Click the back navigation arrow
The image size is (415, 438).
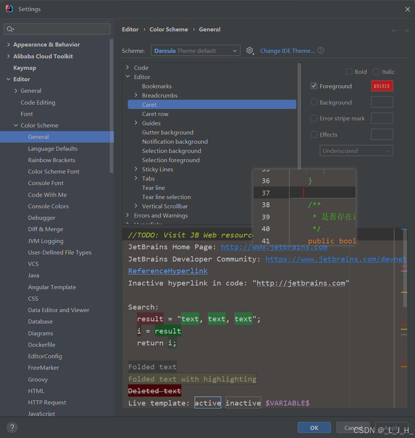[394, 30]
